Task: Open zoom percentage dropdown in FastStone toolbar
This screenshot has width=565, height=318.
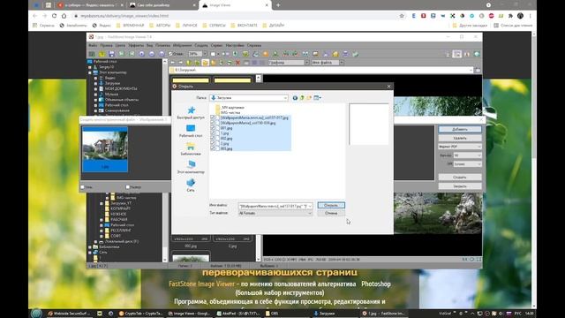Action: 205,54
